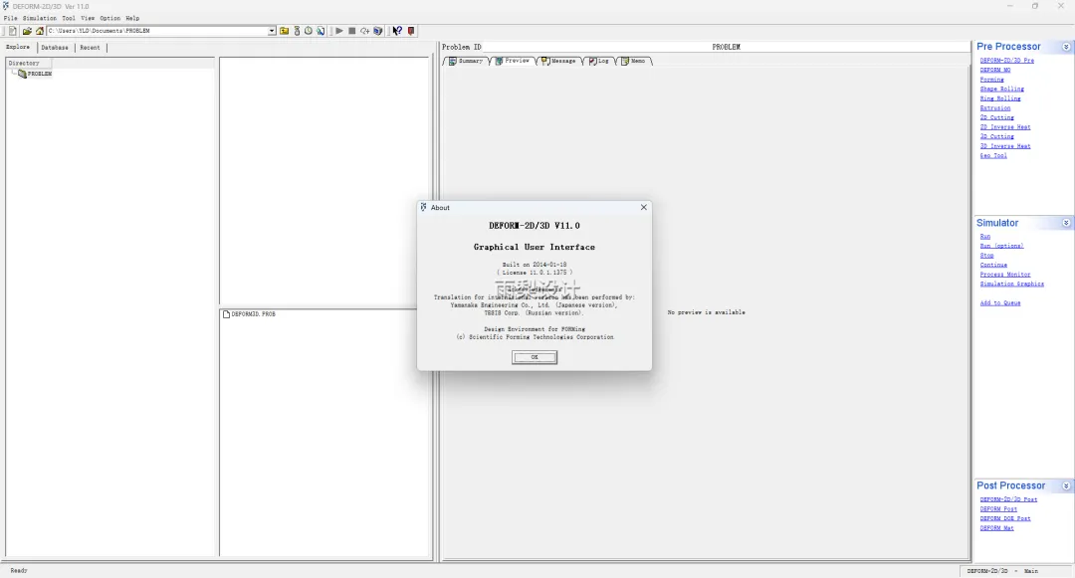
Task: Close the About dialog with X
Action: [x=643, y=208]
